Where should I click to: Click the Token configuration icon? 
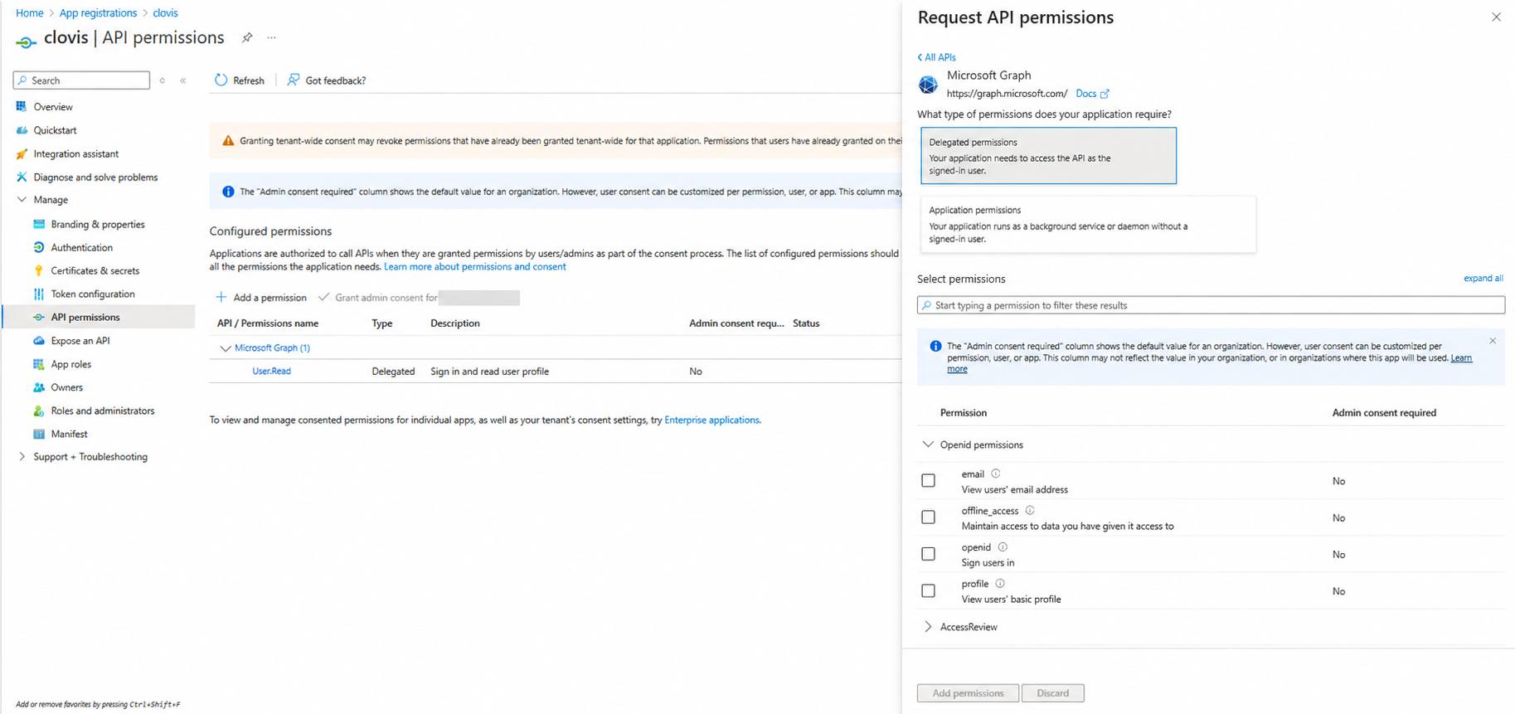click(39, 294)
